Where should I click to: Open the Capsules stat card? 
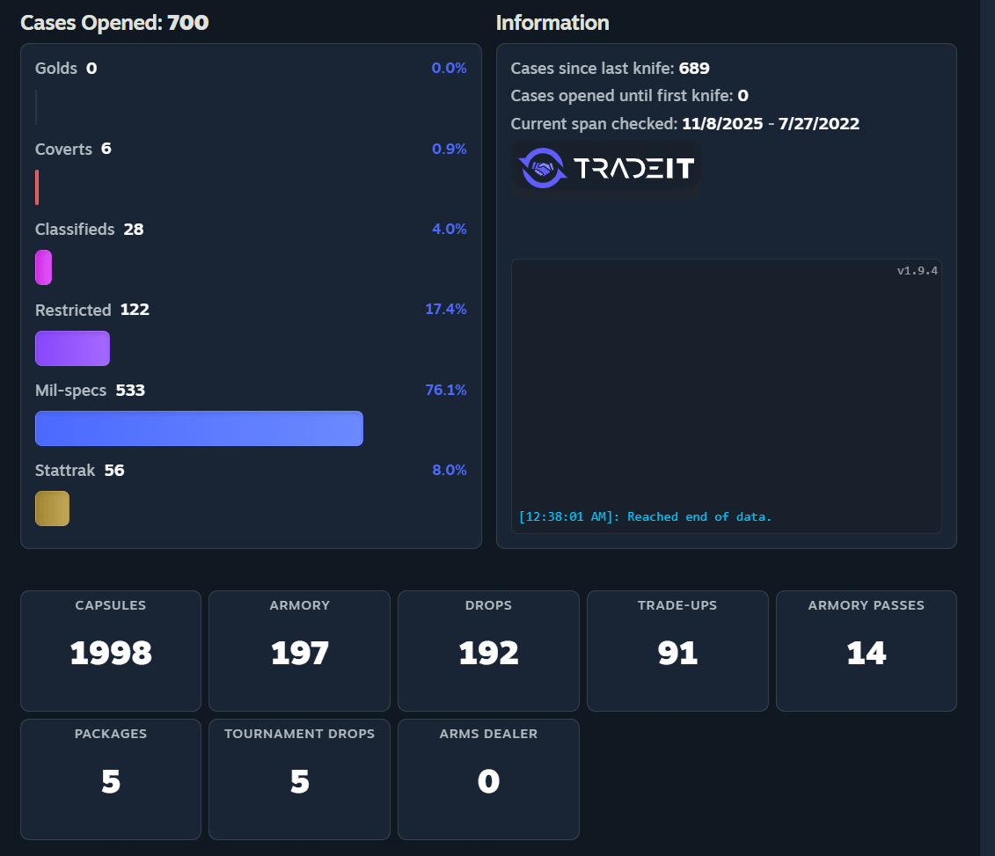pos(111,651)
